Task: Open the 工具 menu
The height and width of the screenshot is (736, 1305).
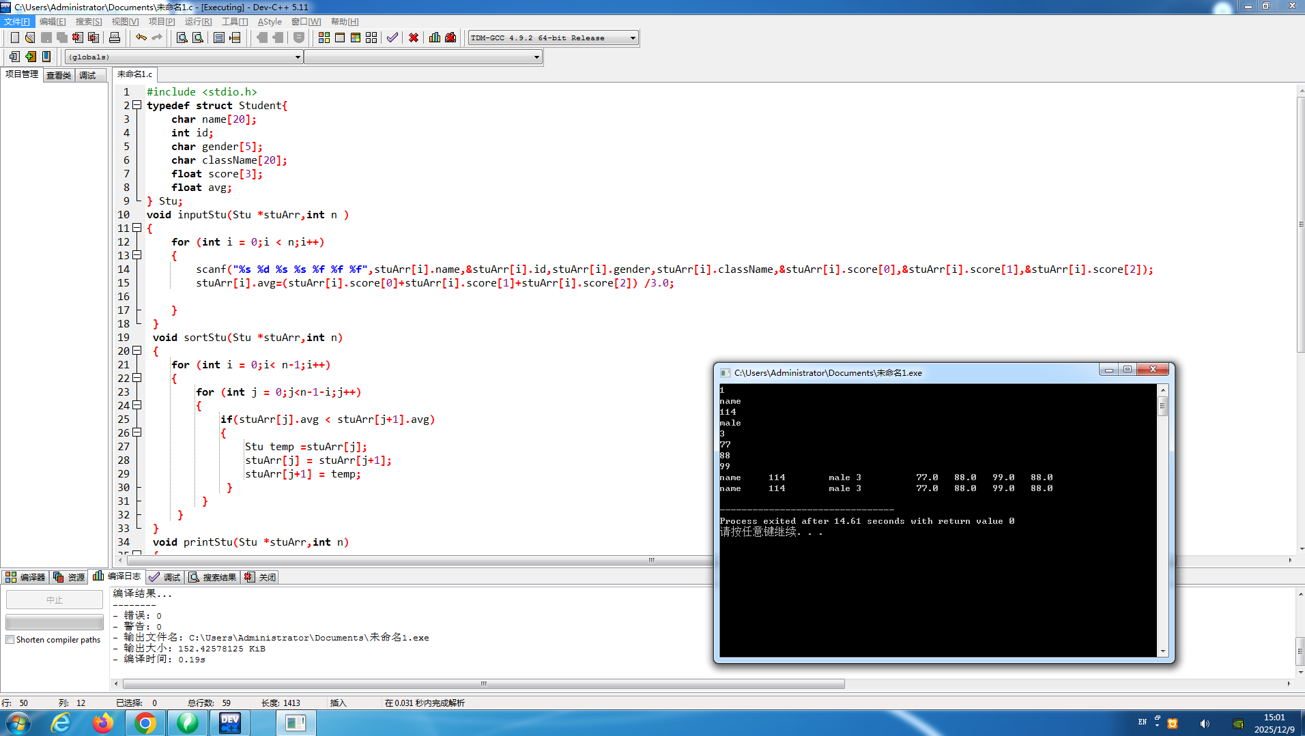Action: point(235,22)
